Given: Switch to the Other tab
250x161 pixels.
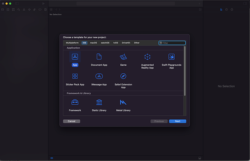Looking at the screenshot, I should (x=137, y=43).
